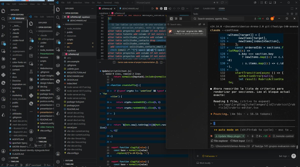Open Search in leftmost VS Code window

click(x=3, y=19)
